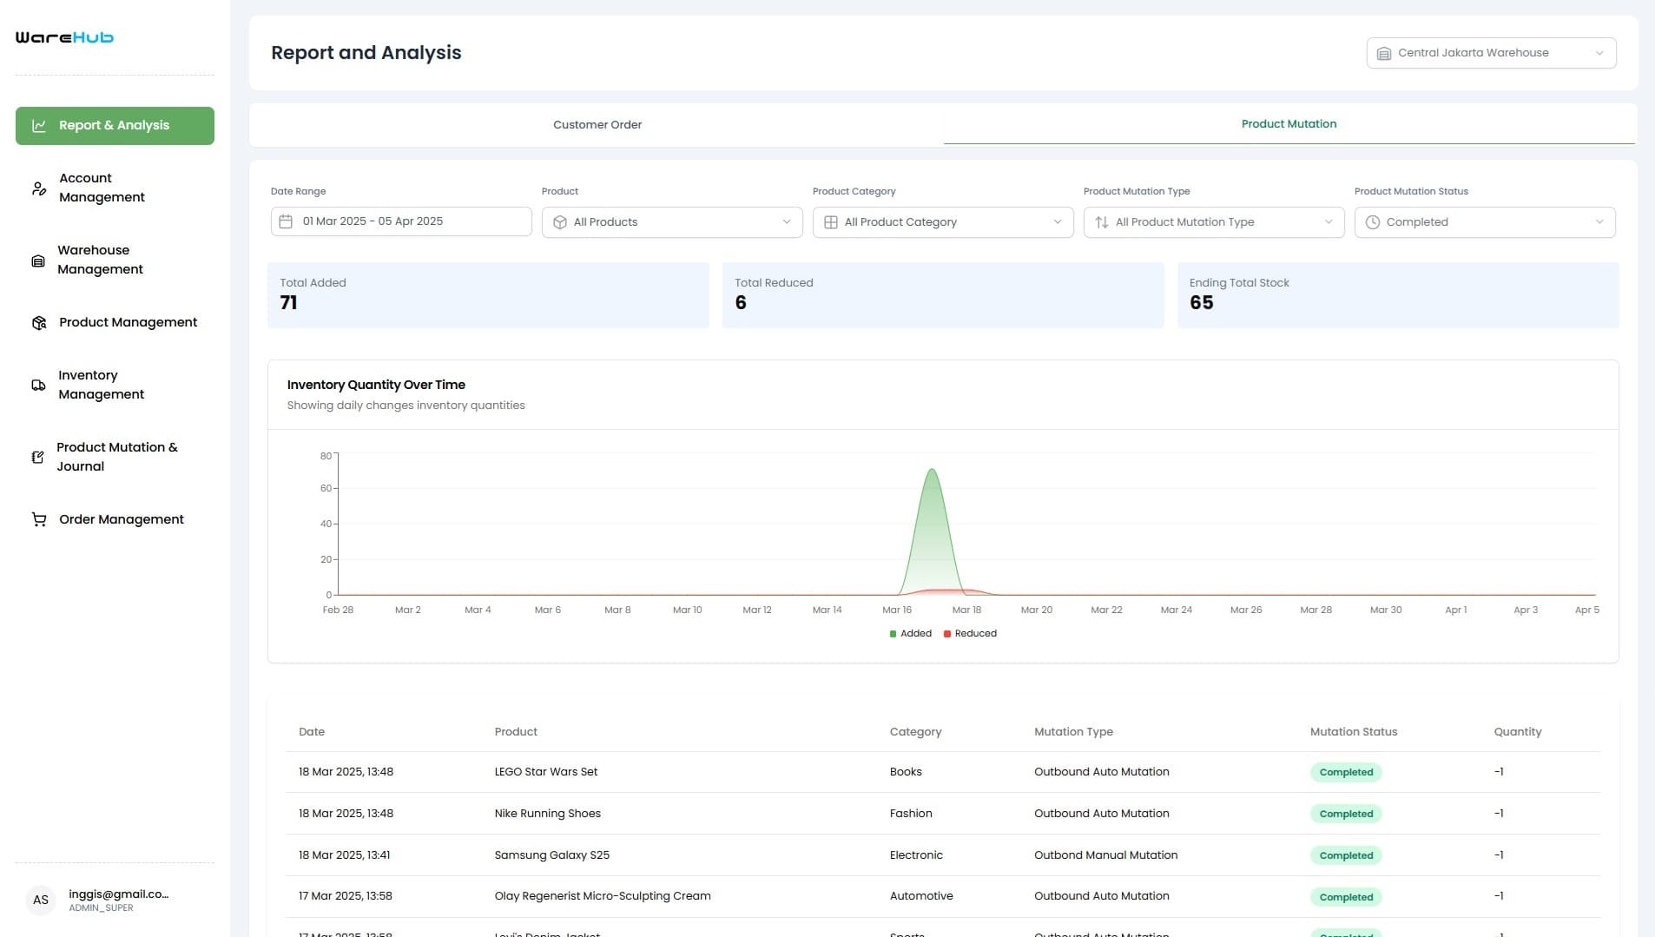Click the calendar icon in Date Range
The image size is (1655, 937).
[287, 221]
